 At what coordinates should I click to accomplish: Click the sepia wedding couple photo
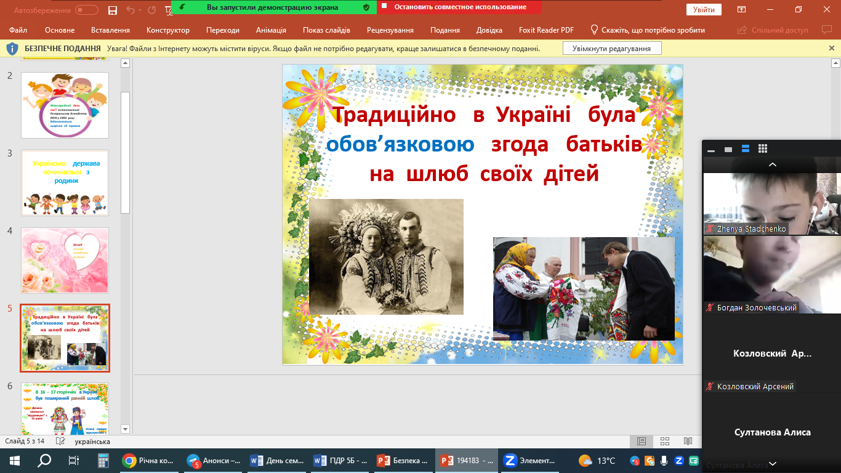(x=386, y=257)
